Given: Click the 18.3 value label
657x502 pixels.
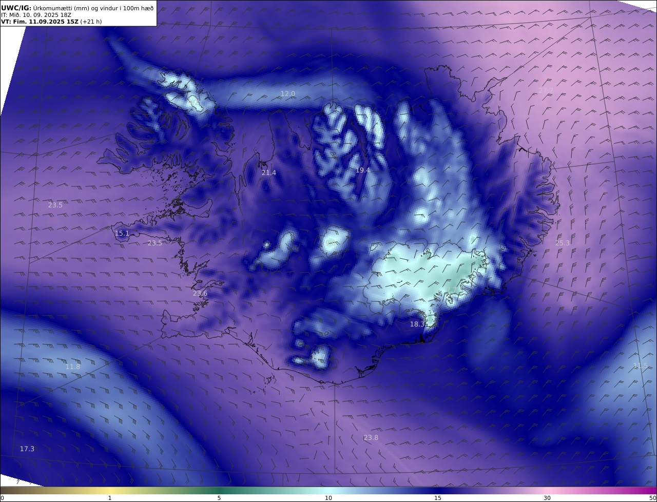Looking at the screenshot, I should [417, 324].
